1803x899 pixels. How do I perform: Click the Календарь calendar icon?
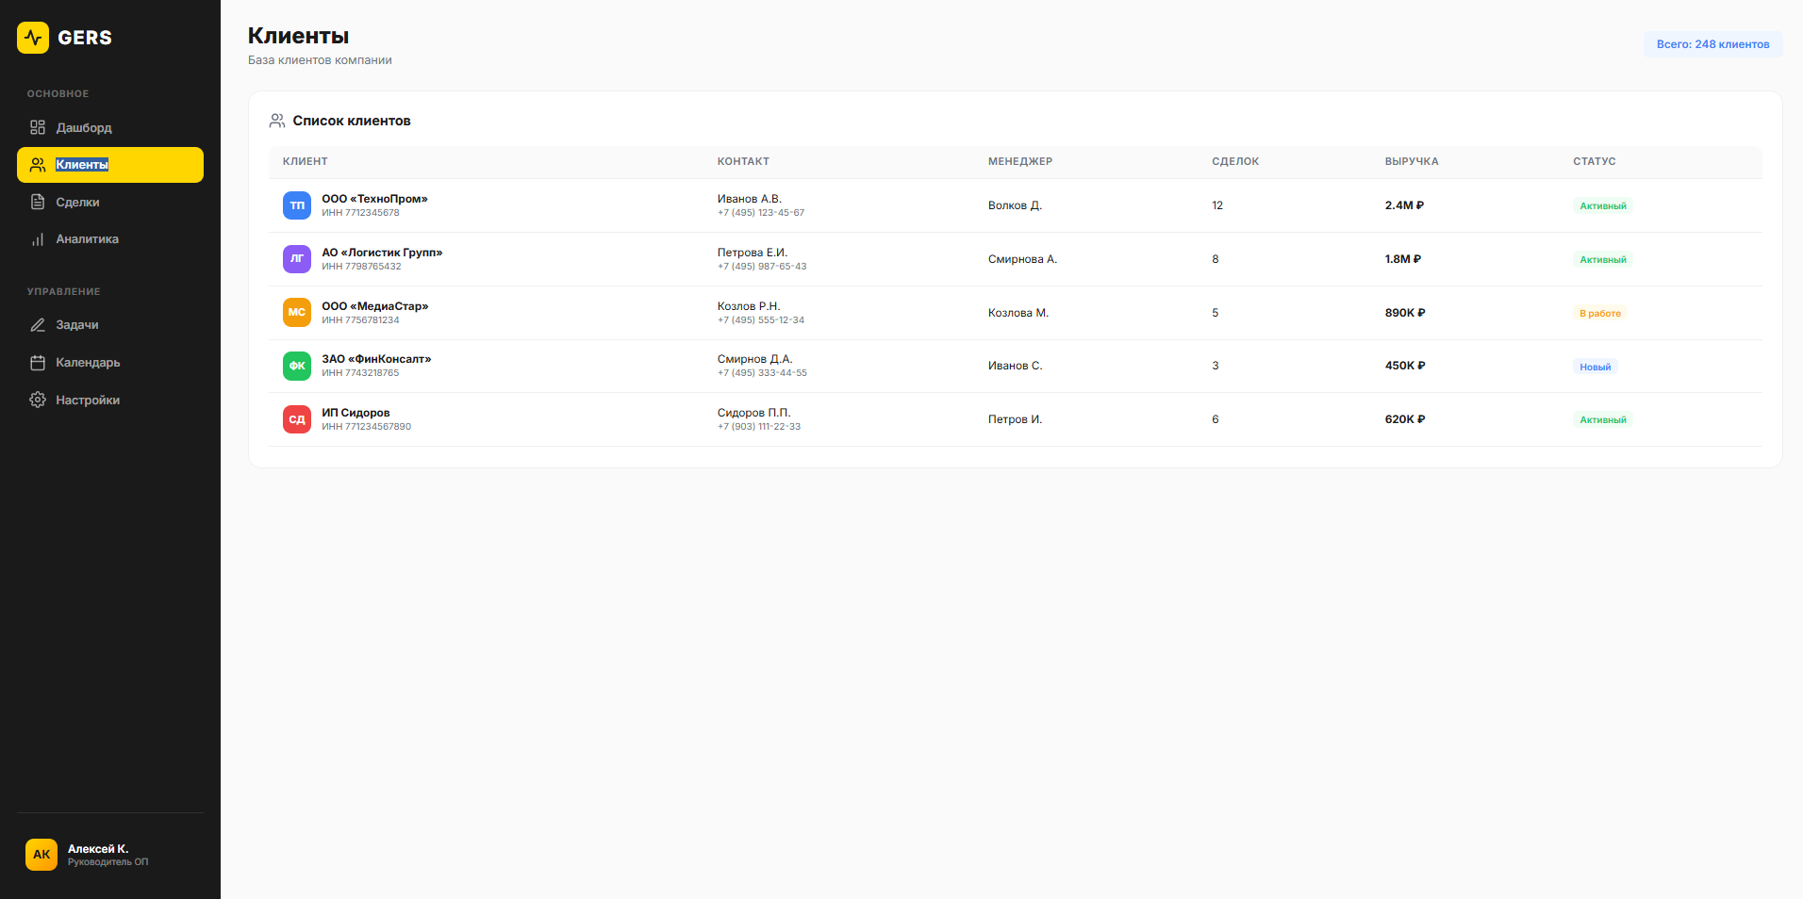[x=38, y=363]
